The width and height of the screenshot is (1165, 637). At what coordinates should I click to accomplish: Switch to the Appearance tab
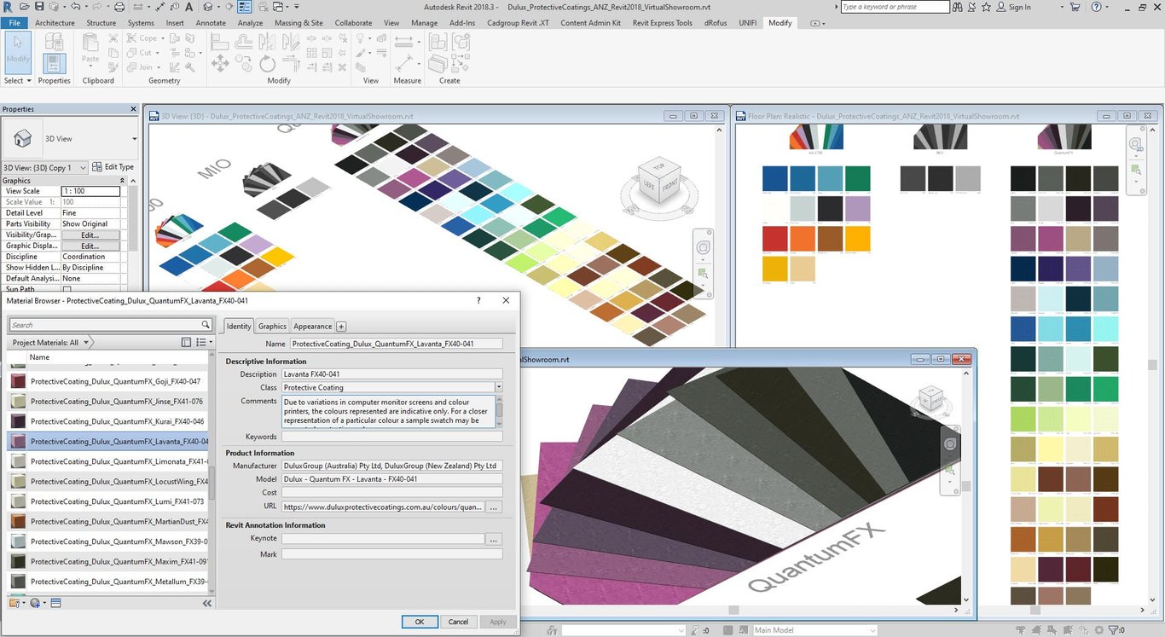pos(313,327)
